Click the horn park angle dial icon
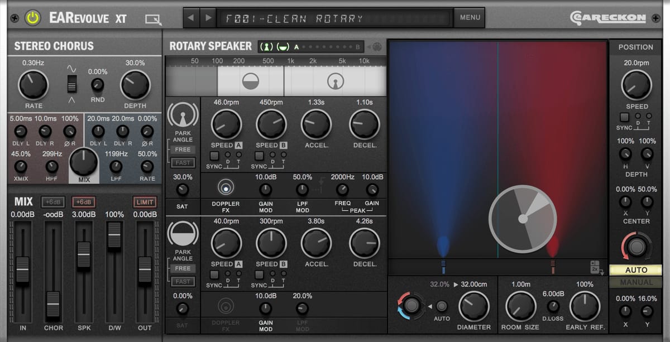 [x=182, y=114]
